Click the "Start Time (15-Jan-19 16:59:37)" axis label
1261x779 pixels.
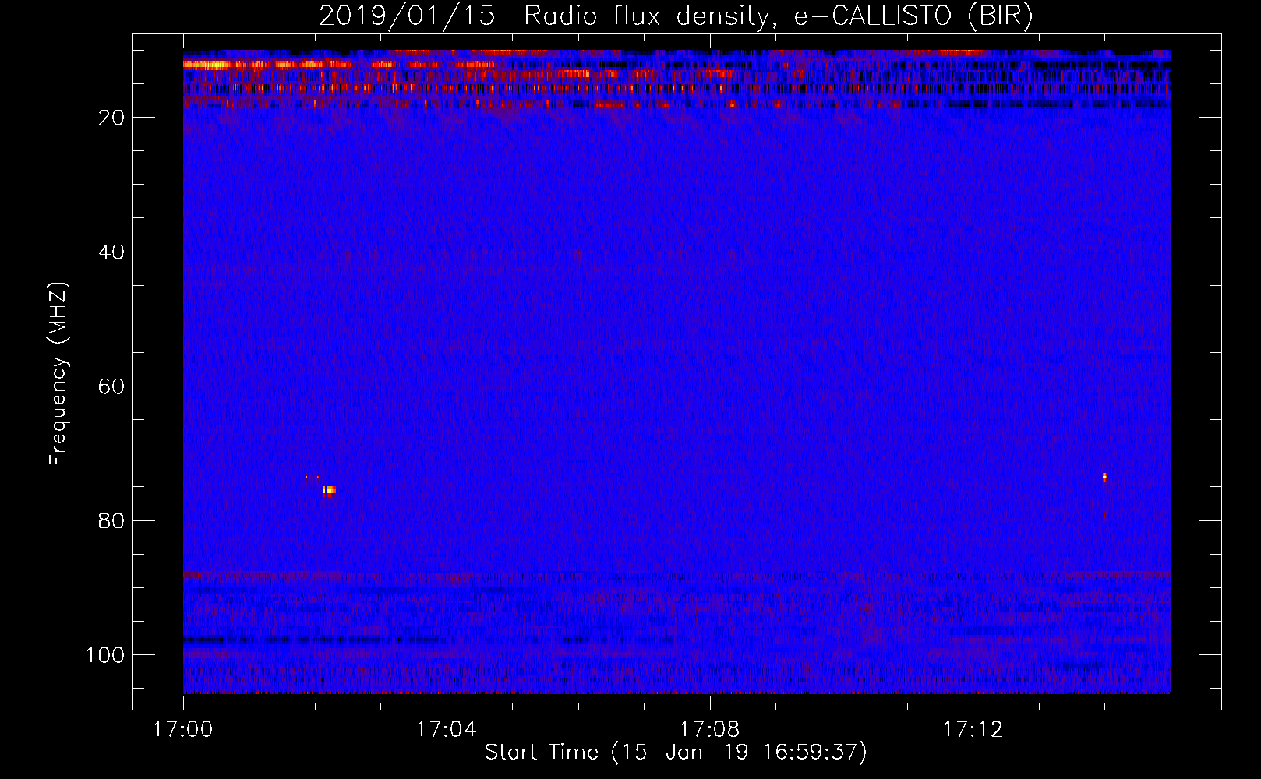pos(676,753)
